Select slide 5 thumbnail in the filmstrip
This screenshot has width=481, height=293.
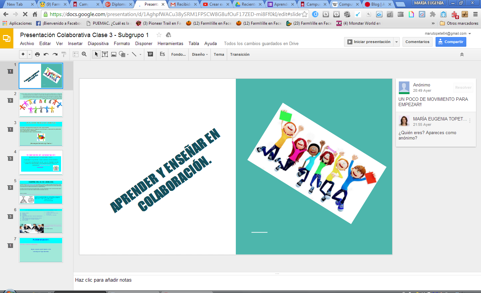(41, 192)
